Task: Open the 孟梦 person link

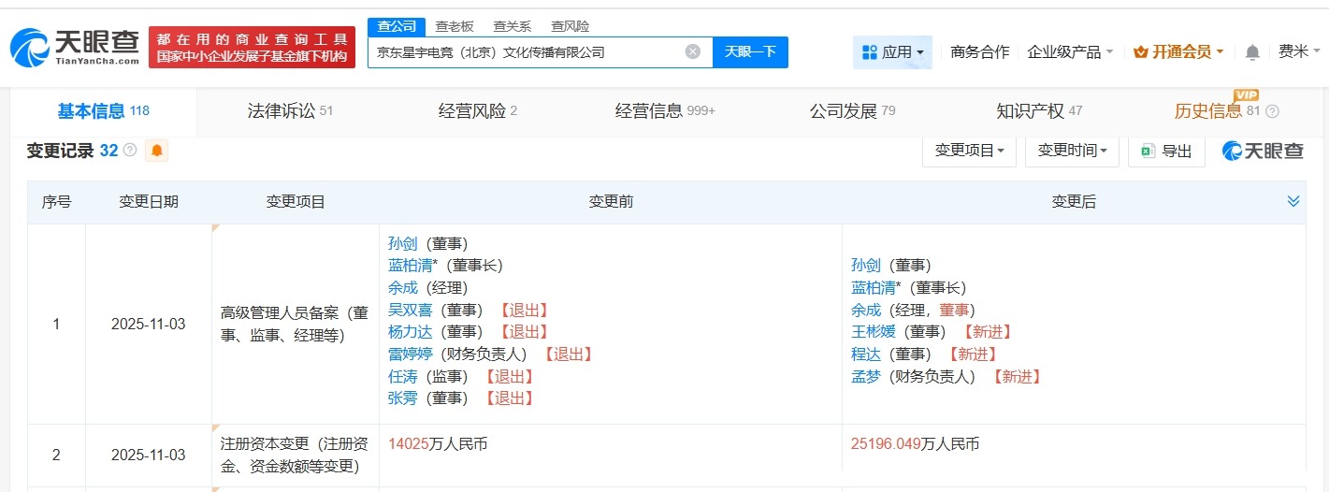Action: (866, 376)
